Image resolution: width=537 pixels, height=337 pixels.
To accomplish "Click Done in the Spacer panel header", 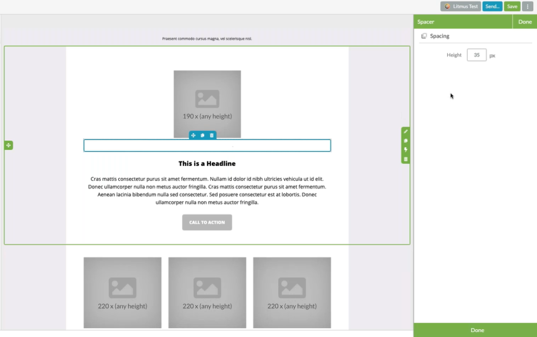I will click(525, 22).
